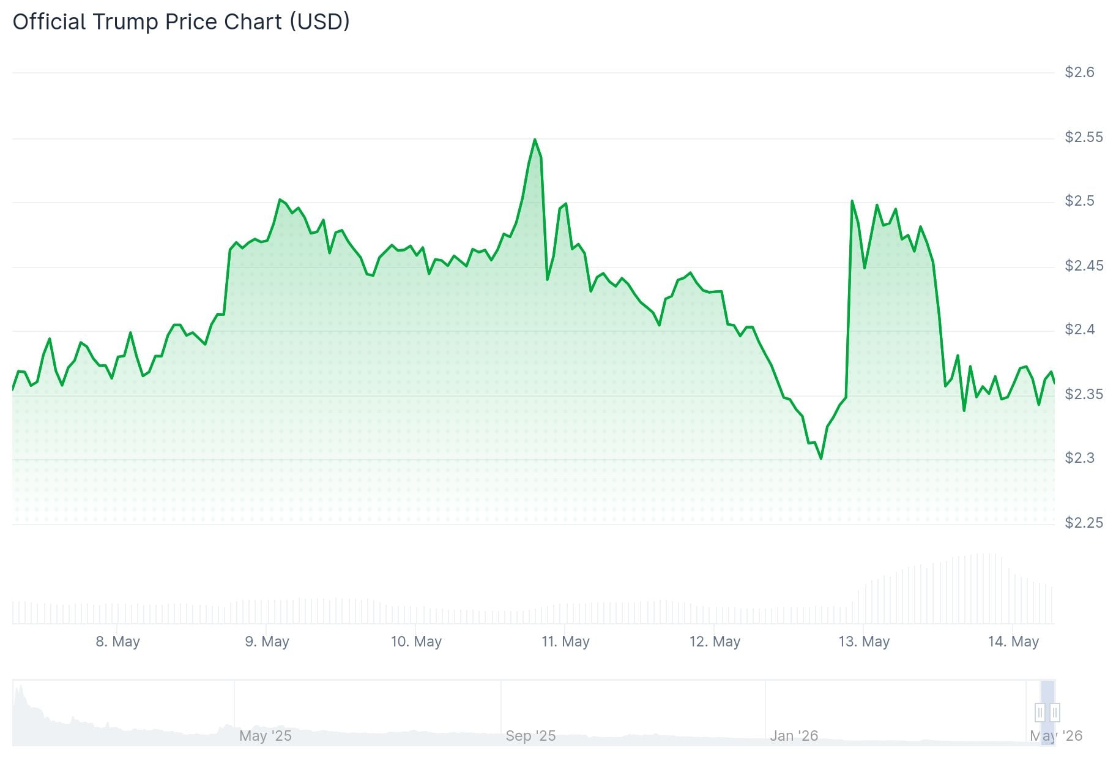Screen dimensions: 1116x764
Task: Click the '10. May' date label
Action: click(x=416, y=642)
